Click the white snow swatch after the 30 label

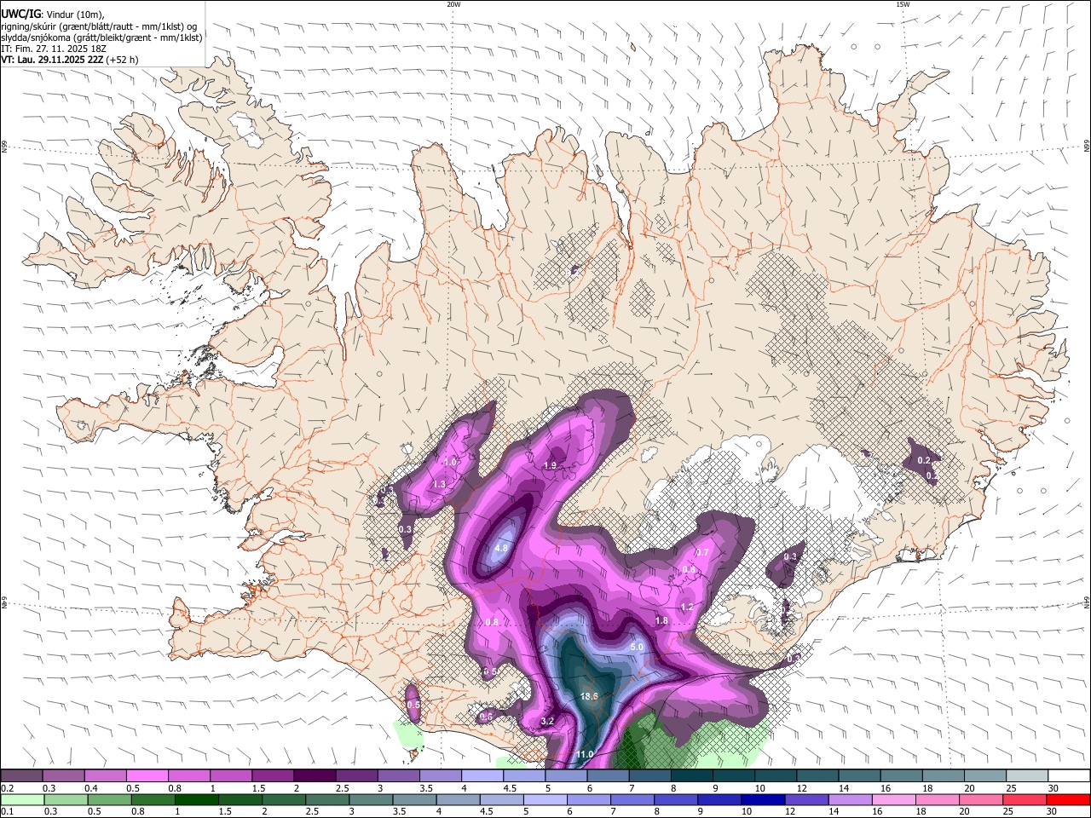click(1069, 775)
